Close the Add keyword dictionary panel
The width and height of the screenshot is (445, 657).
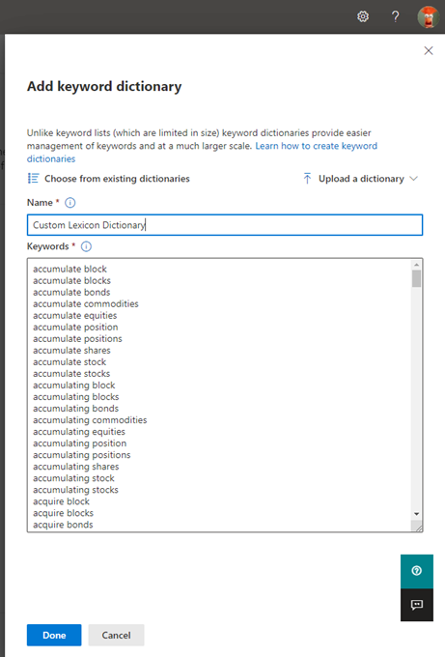pos(429,50)
